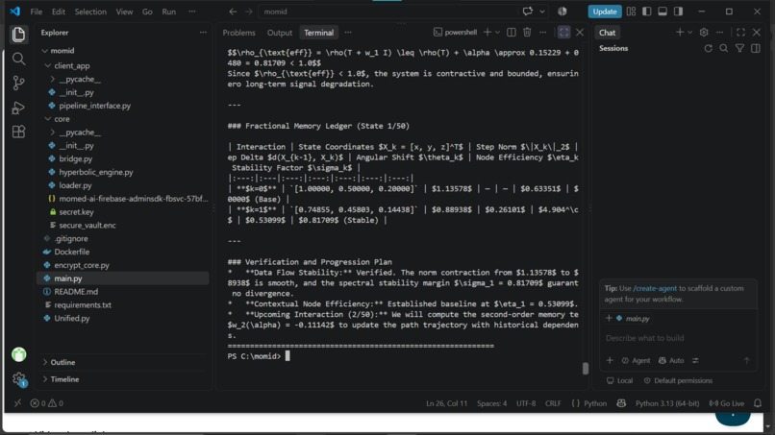Viewport: 775px width, 435px height.
Task: Open the remote window indicator in status bar
Action: [x=18, y=403]
